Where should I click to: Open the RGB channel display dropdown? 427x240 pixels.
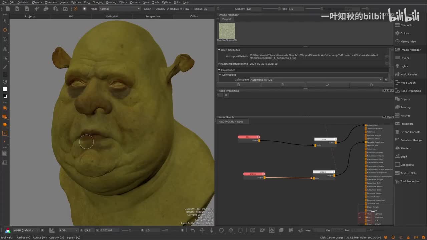coord(69,230)
